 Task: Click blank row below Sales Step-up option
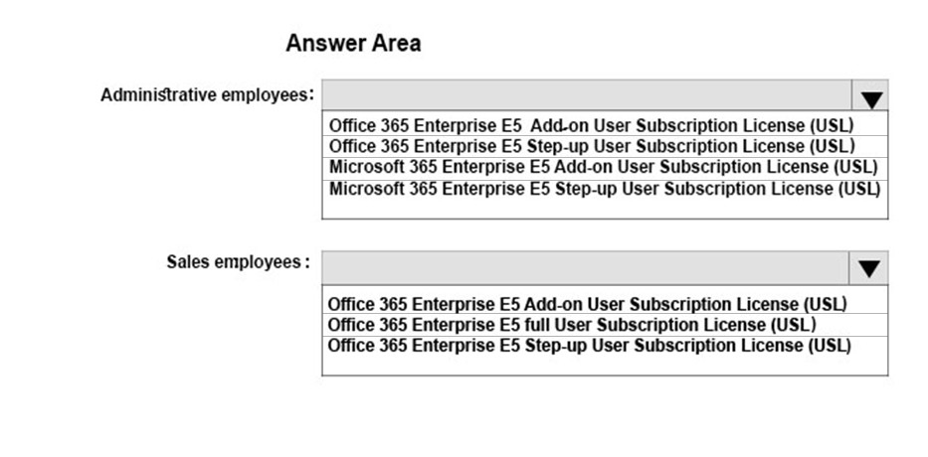(x=605, y=366)
